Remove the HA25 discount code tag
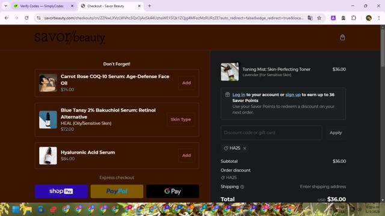Image resolution: width=385 pixels, height=216 pixels. [x=245, y=148]
